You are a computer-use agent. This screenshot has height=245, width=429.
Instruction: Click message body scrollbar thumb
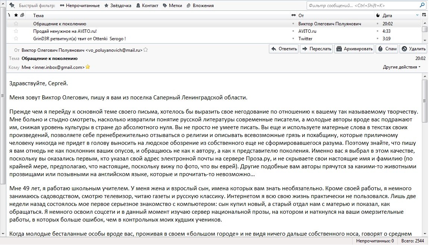(x=425, y=101)
